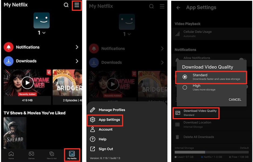Image resolution: width=253 pixels, height=162 pixels.
Task: Tap the Internal Storage usage bar
Action: 211,152
